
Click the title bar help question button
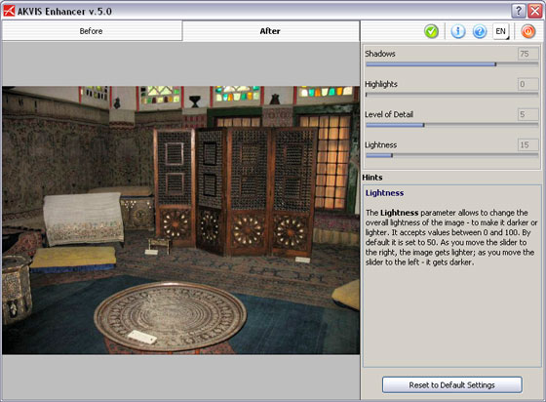tap(518, 11)
